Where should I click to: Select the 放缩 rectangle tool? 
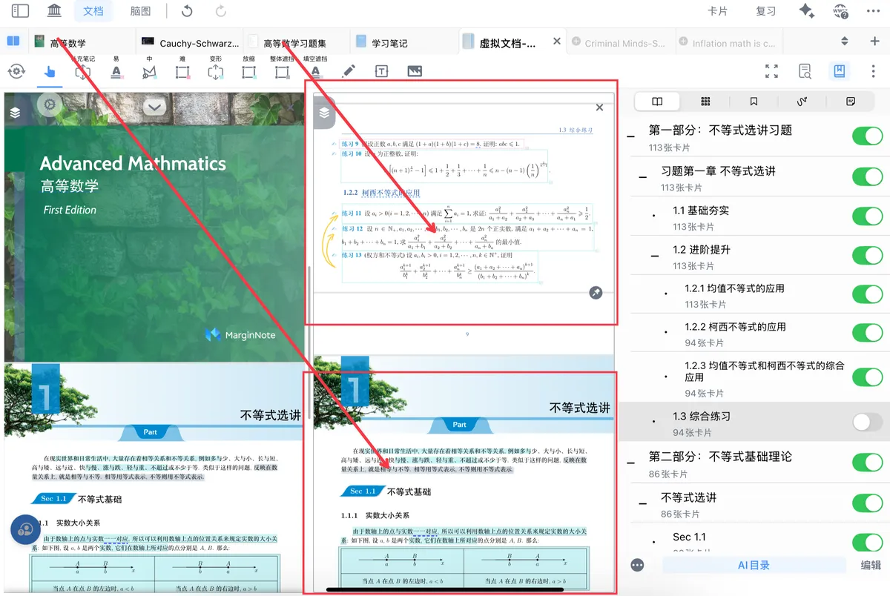point(248,71)
